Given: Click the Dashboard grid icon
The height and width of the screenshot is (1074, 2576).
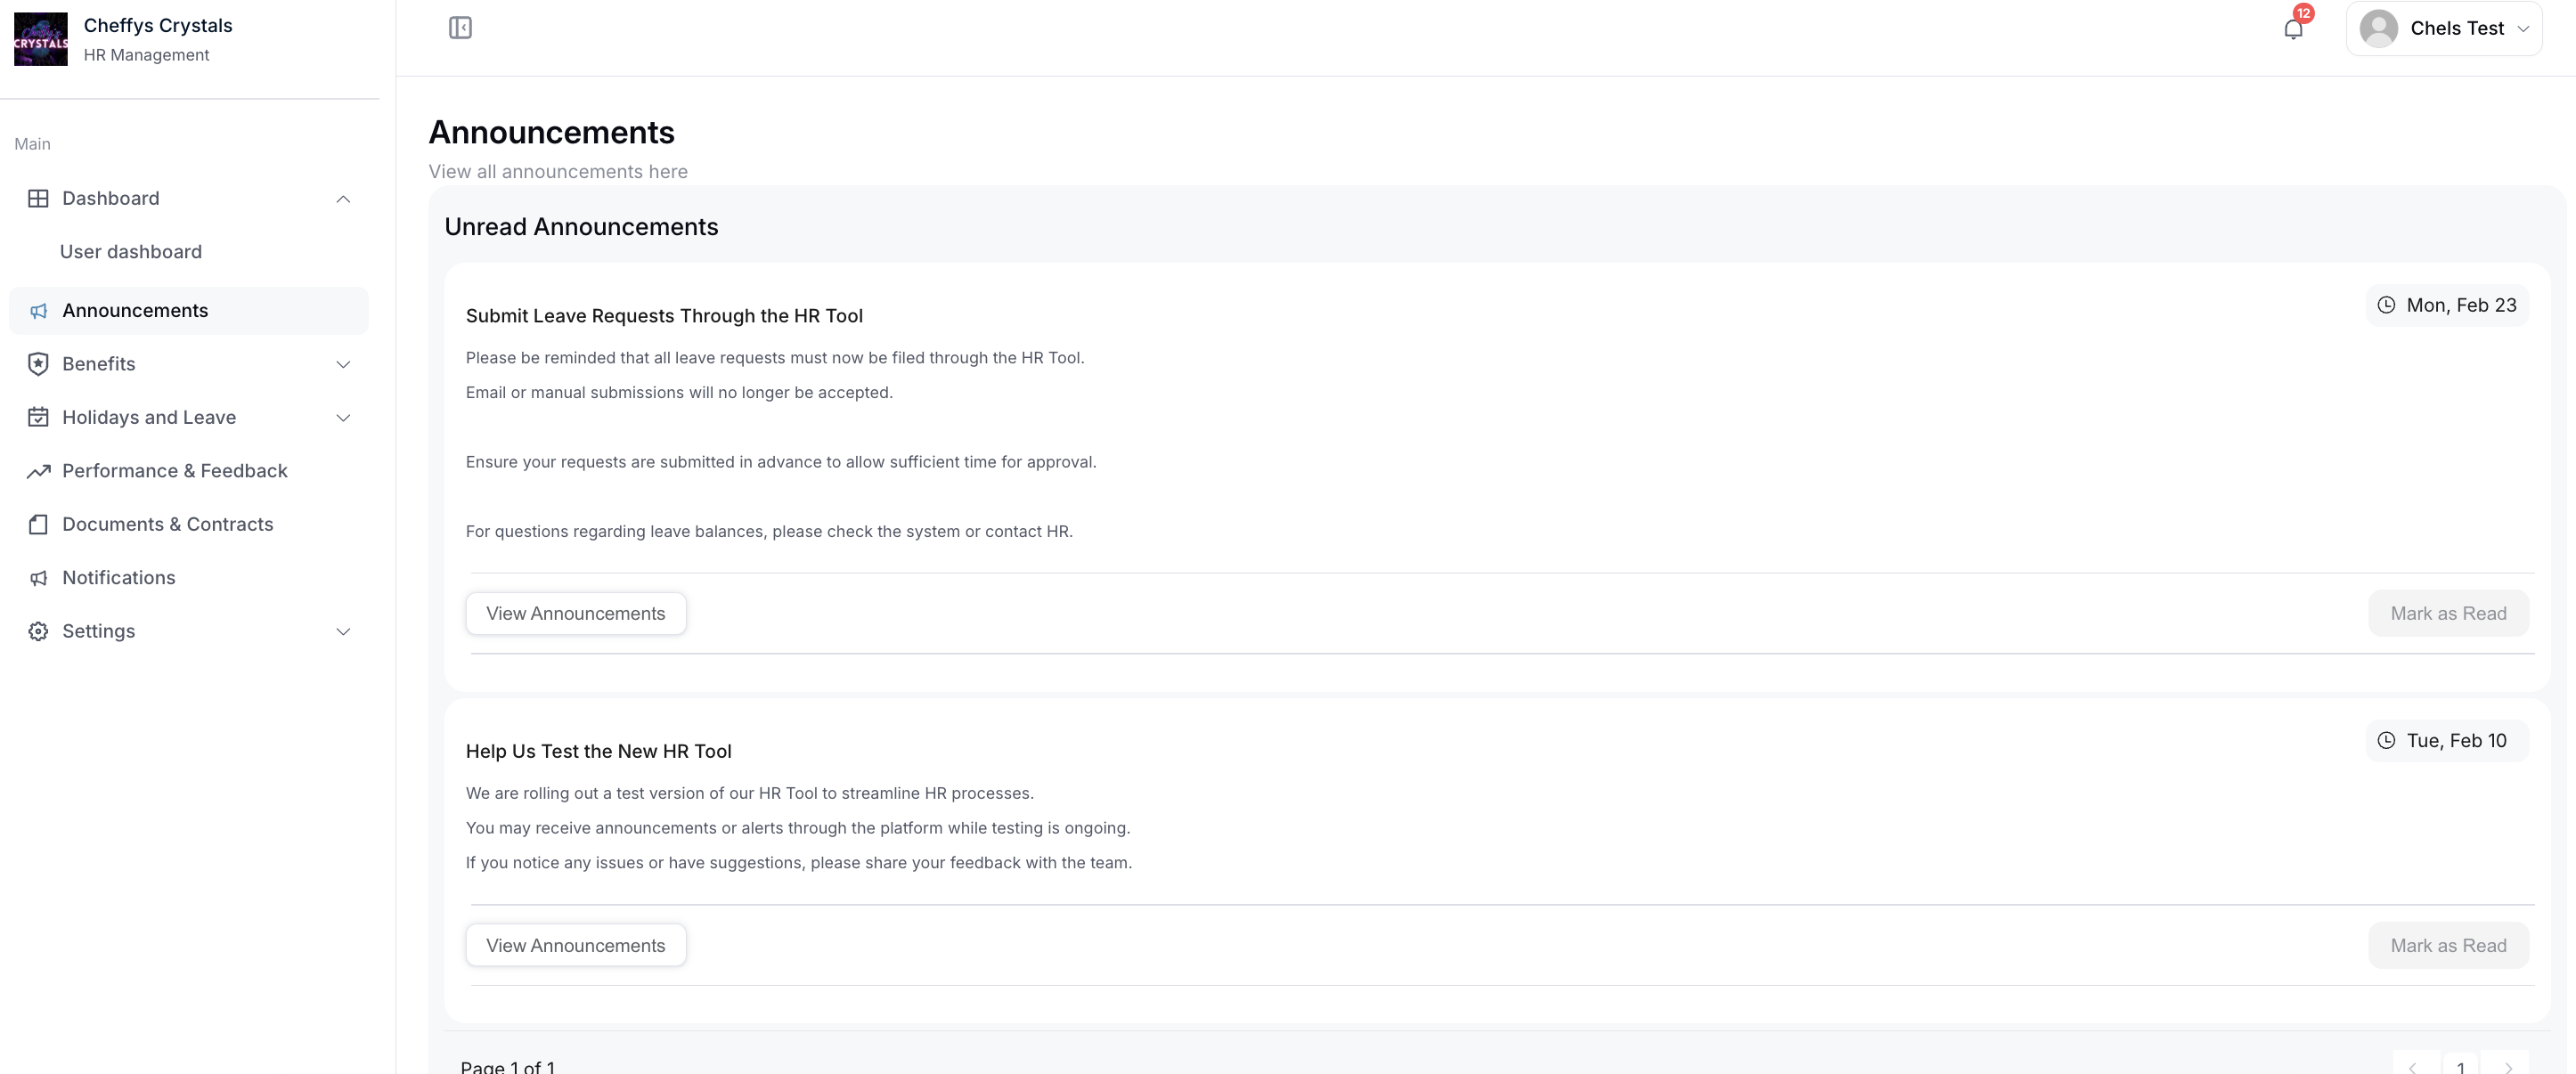Looking at the screenshot, I should (38, 198).
